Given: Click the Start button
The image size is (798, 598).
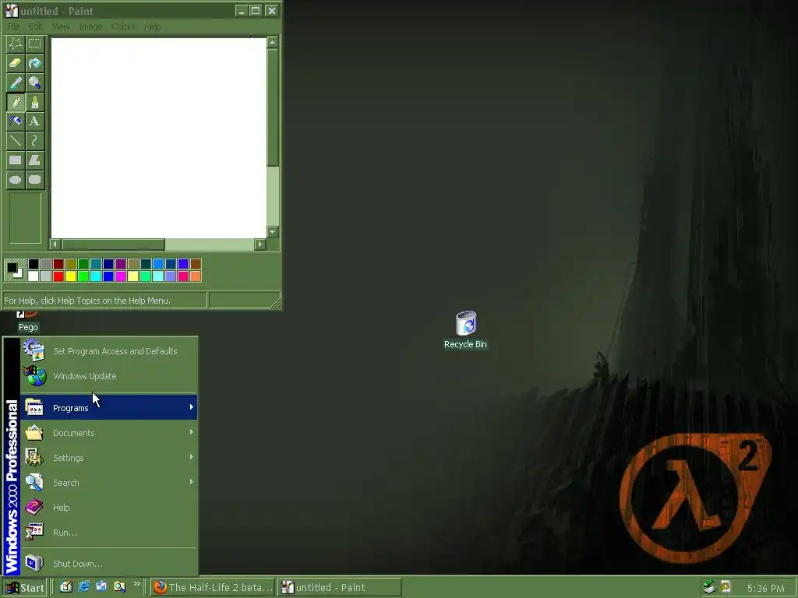Looking at the screenshot, I should click(x=24, y=587).
